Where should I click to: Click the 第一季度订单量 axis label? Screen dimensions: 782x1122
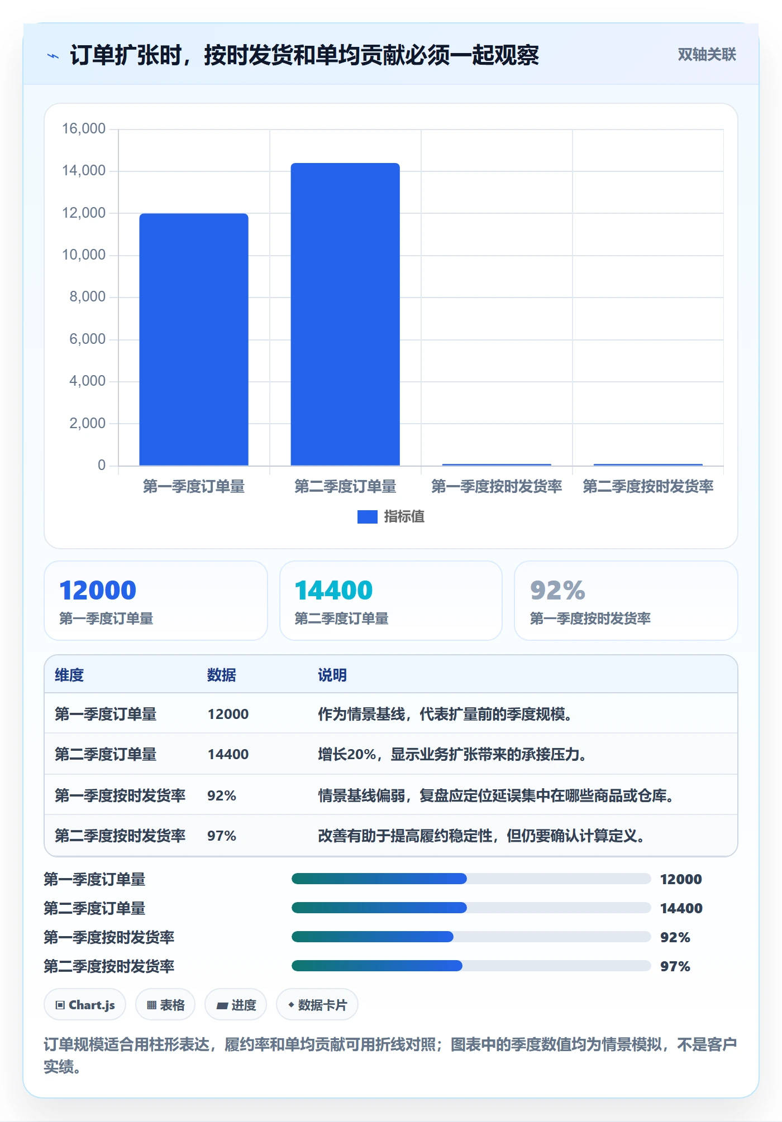194,486
